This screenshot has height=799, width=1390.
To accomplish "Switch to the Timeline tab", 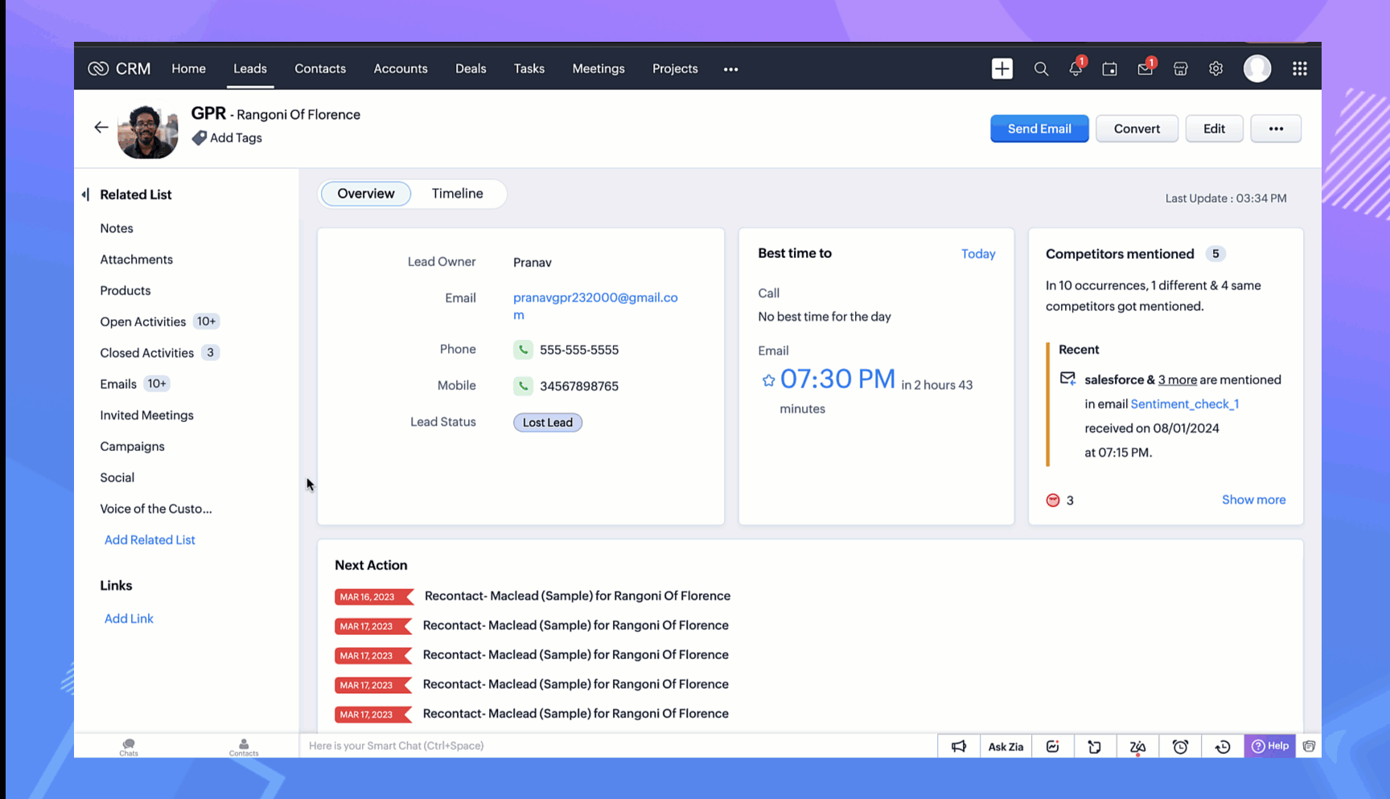I will pyautogui.click(x=457, y=194).
